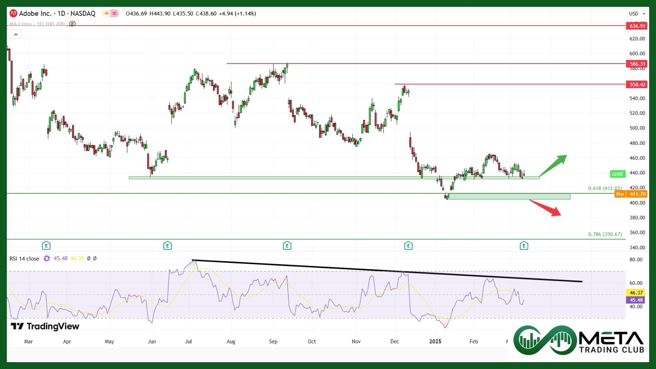
Task: Click the earnings marker near June
Action: (x=167, y=246)
